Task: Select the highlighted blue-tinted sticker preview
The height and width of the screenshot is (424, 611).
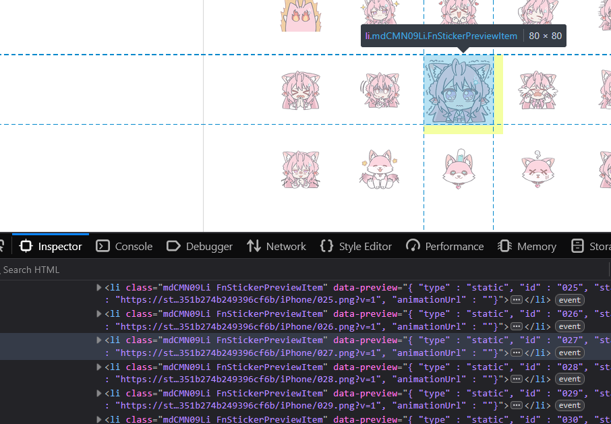Action: [459, 90]
